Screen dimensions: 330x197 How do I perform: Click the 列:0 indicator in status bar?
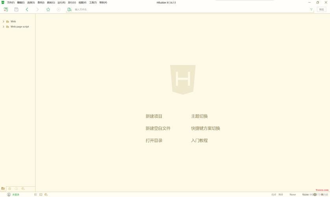281,195
